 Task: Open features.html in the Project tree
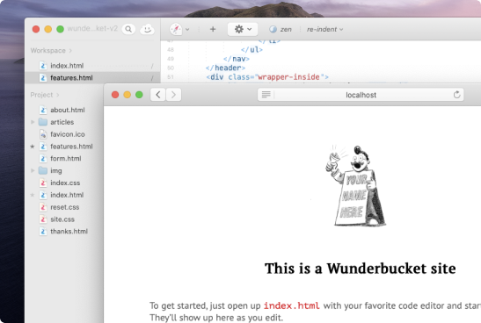pos(71,147)
